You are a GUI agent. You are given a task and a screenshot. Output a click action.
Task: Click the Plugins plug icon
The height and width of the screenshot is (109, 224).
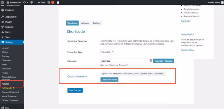[x=3, y=22]
